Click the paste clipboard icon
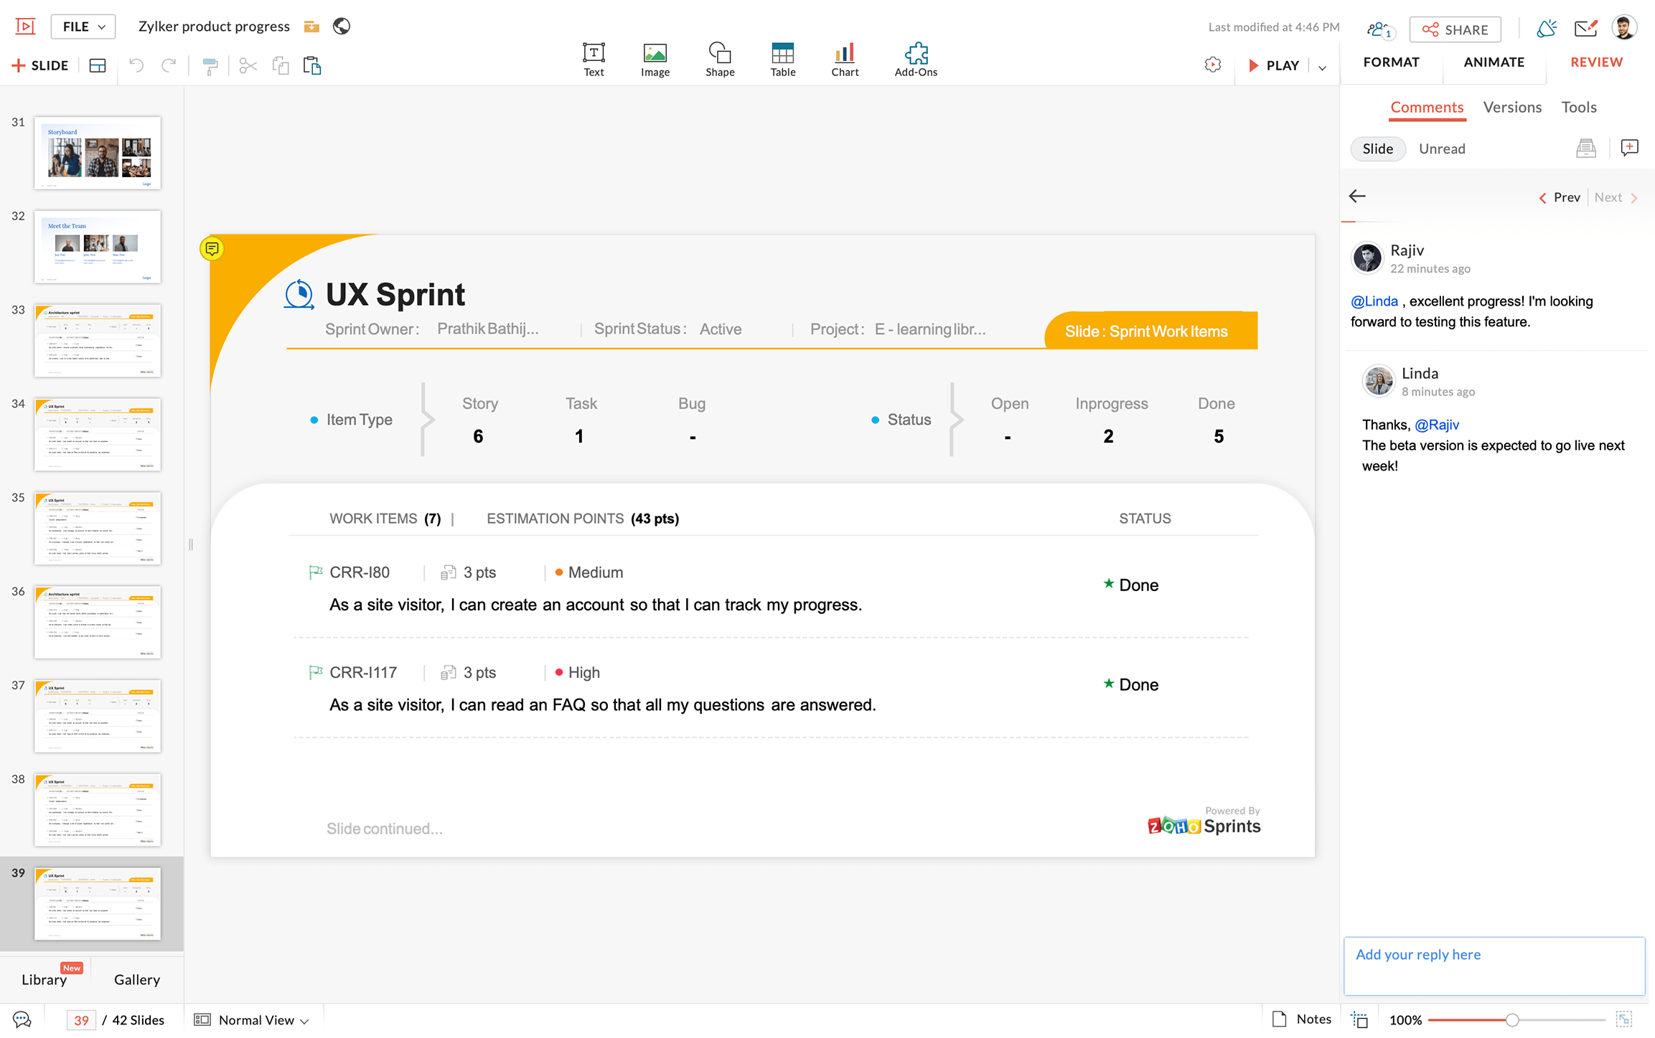 click(312, 66)
